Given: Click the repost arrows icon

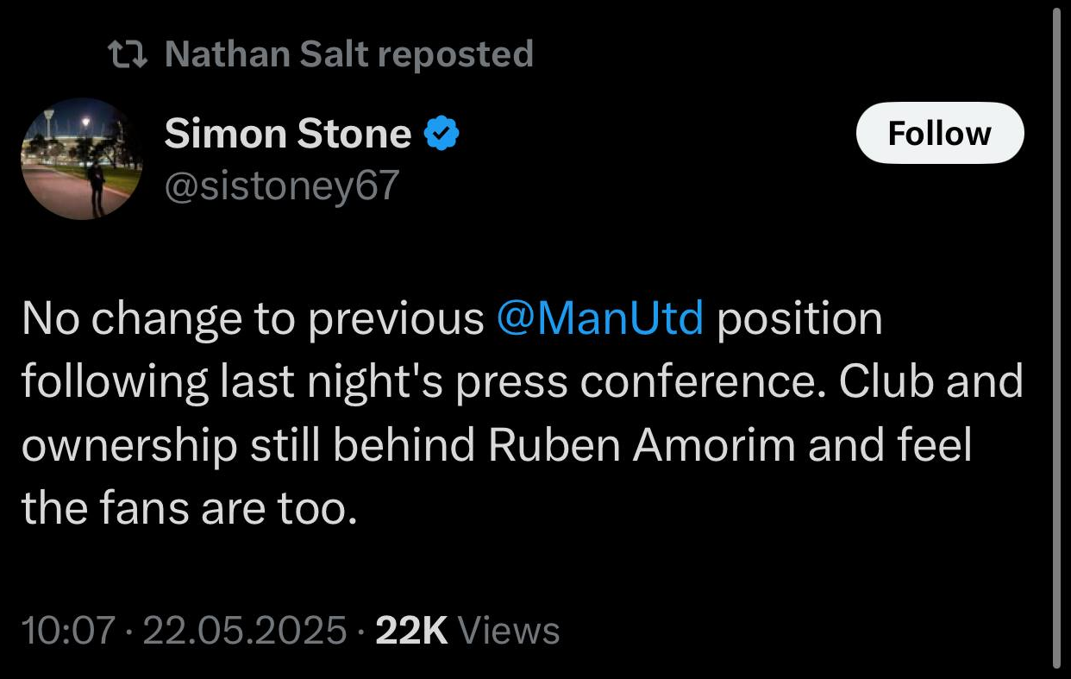Looking at the screenshot, I should [128, 55].
